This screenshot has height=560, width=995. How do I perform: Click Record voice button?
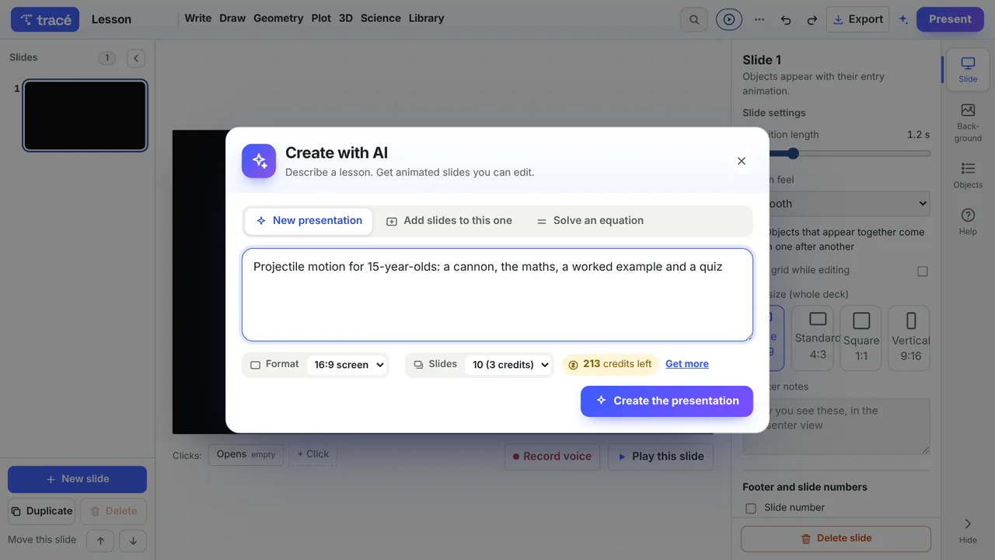click(552, 457)
